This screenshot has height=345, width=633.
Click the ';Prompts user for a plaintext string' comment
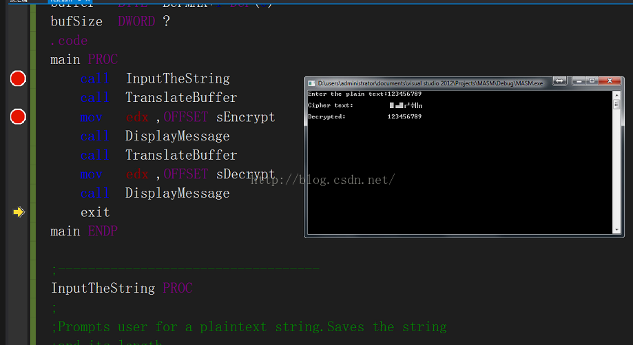click(x=249, y=327)
